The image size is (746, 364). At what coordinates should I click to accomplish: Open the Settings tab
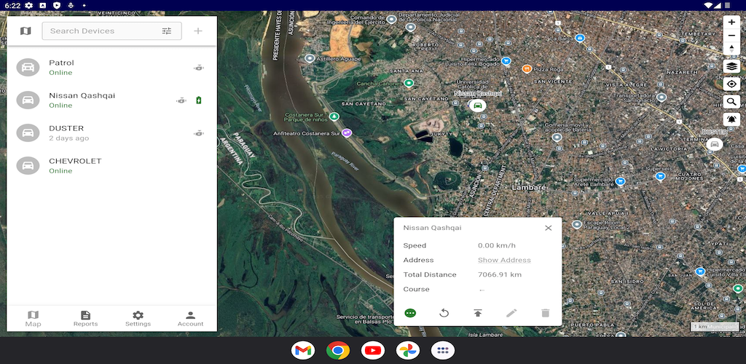(138, 318)
